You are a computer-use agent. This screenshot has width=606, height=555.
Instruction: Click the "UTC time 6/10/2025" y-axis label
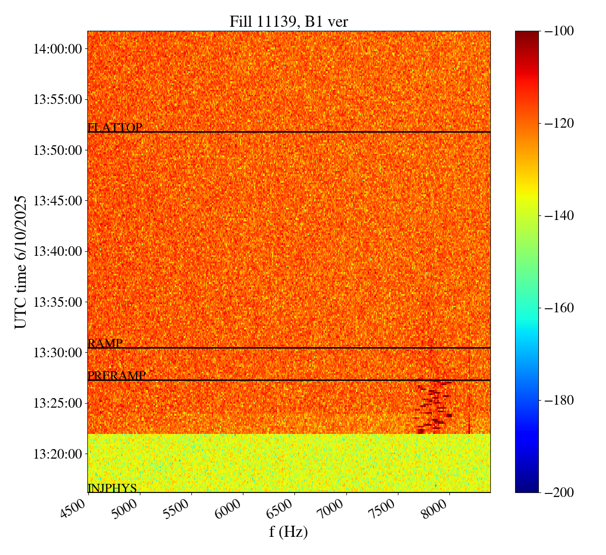(21, 261)
